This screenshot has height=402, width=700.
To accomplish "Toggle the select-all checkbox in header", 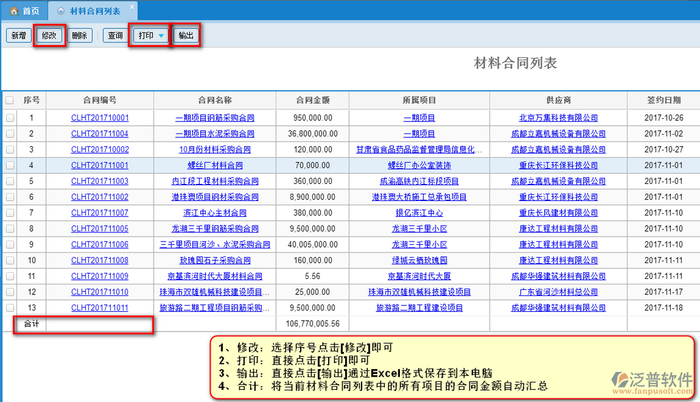I will 10,100.
